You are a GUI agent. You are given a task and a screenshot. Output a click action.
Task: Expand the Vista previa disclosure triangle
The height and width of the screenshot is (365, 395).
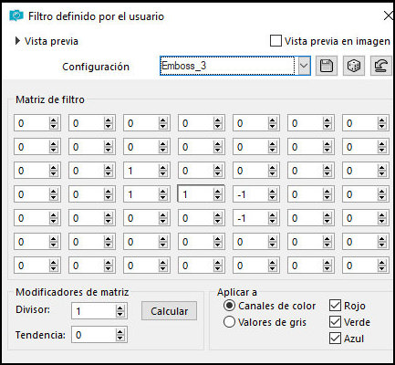[x=17, y=41]
